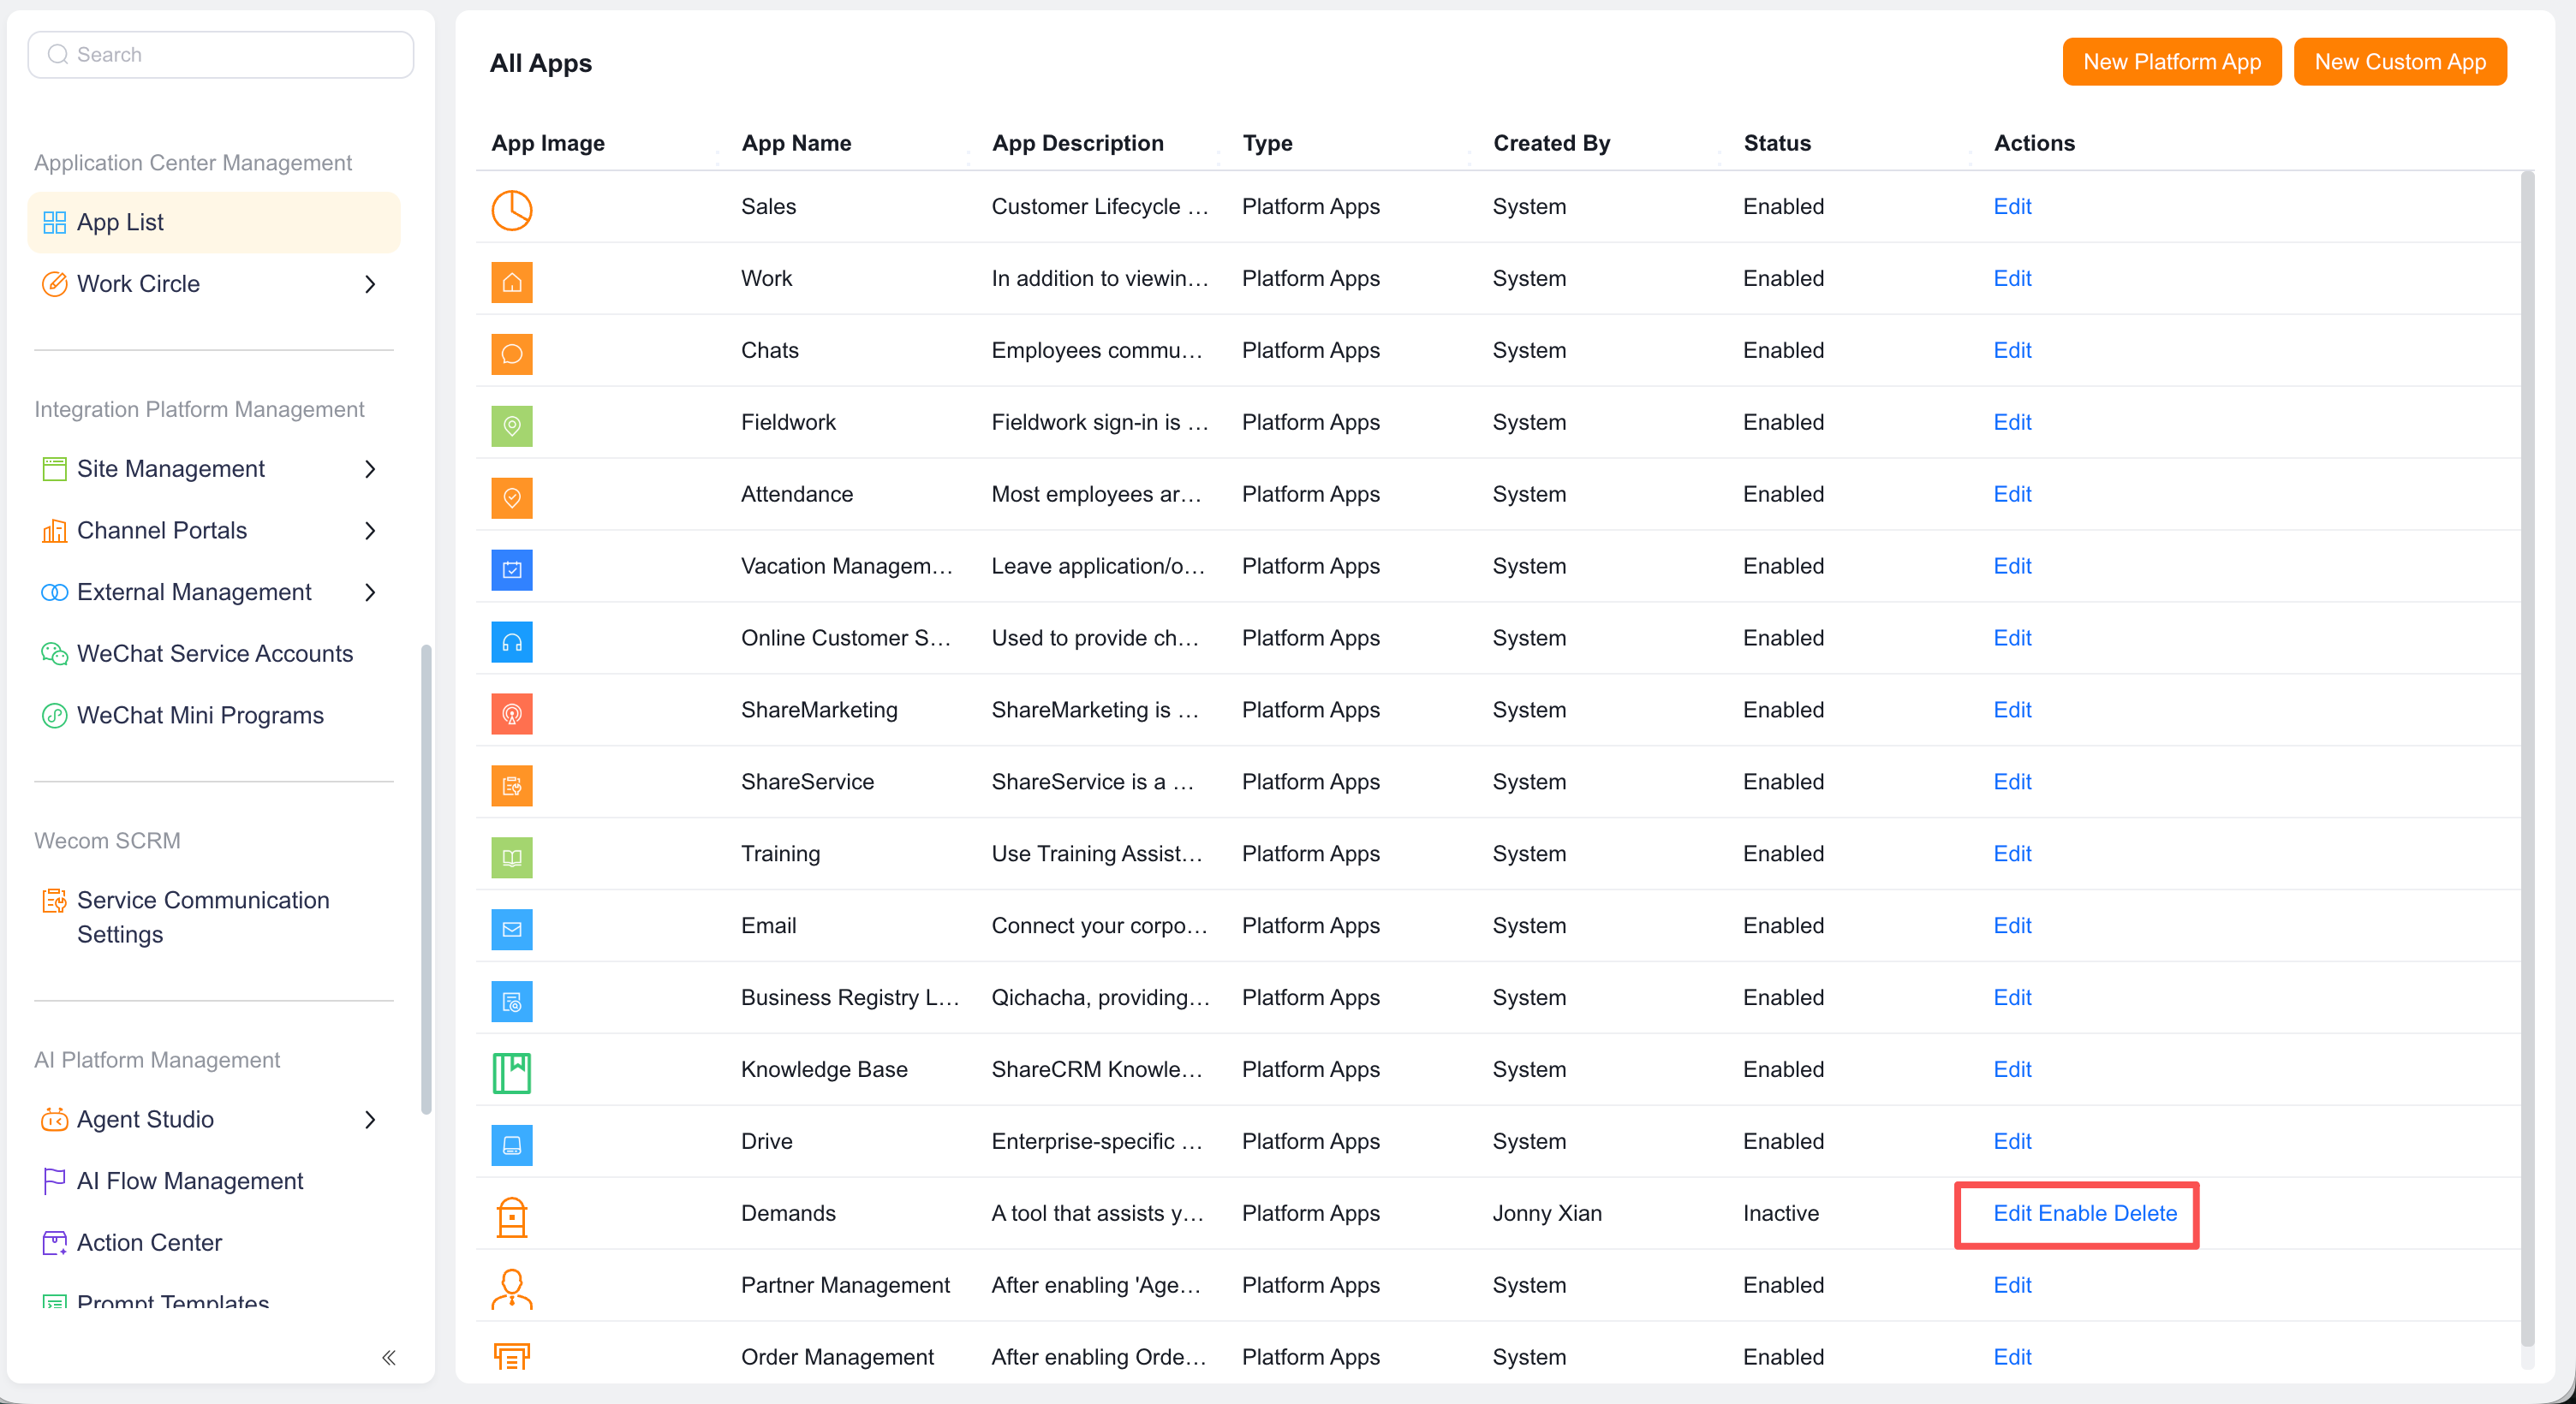Click the WeChat Service Accounts icon

pos(54,654)
